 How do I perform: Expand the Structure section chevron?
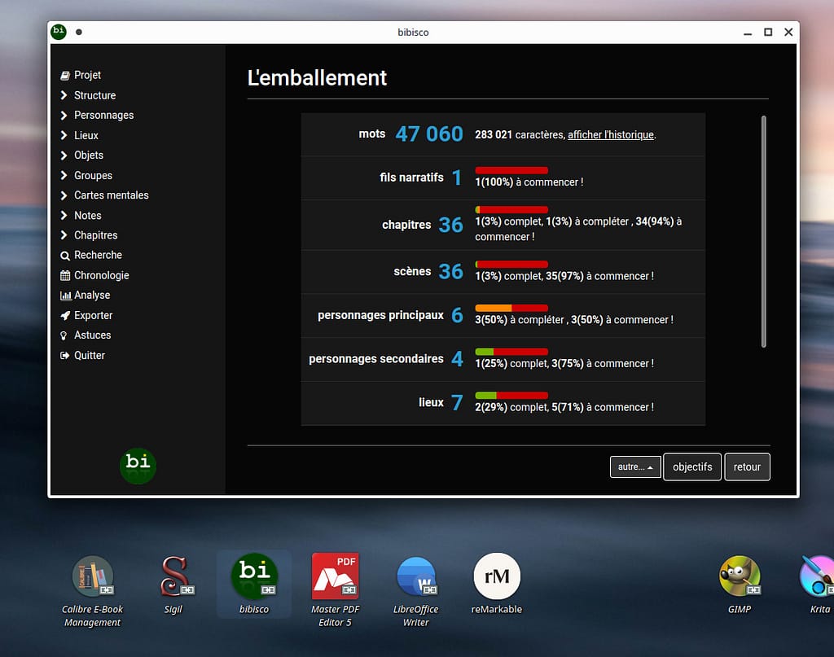64,95
